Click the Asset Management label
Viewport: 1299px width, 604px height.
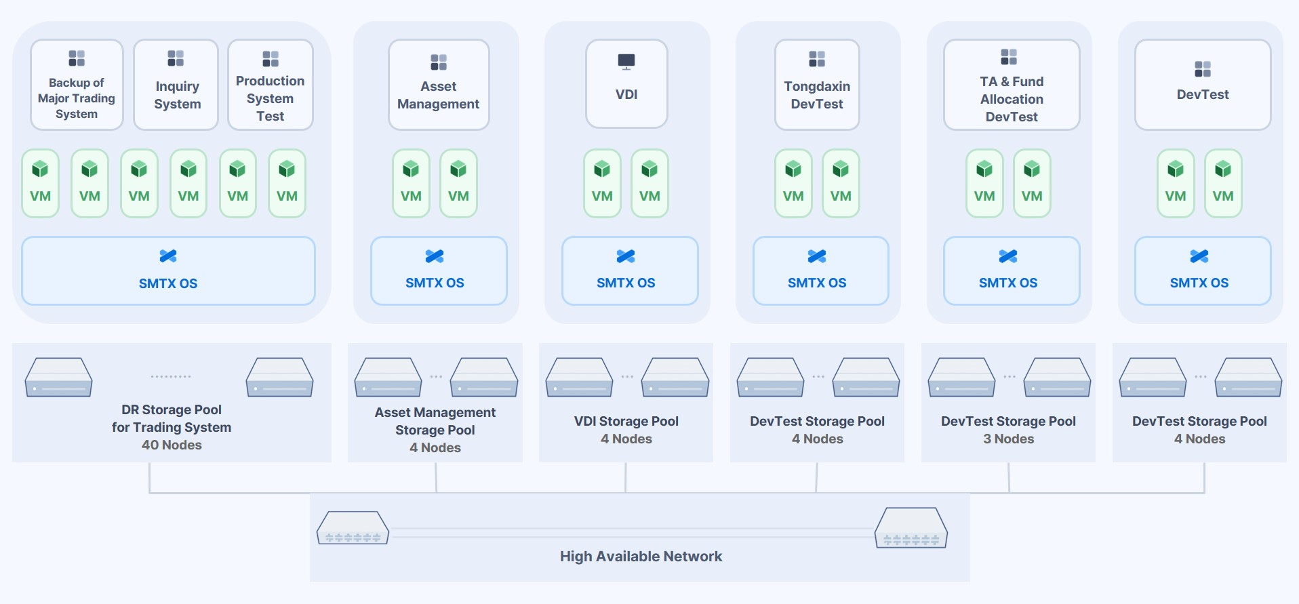(x=438, y=95)
